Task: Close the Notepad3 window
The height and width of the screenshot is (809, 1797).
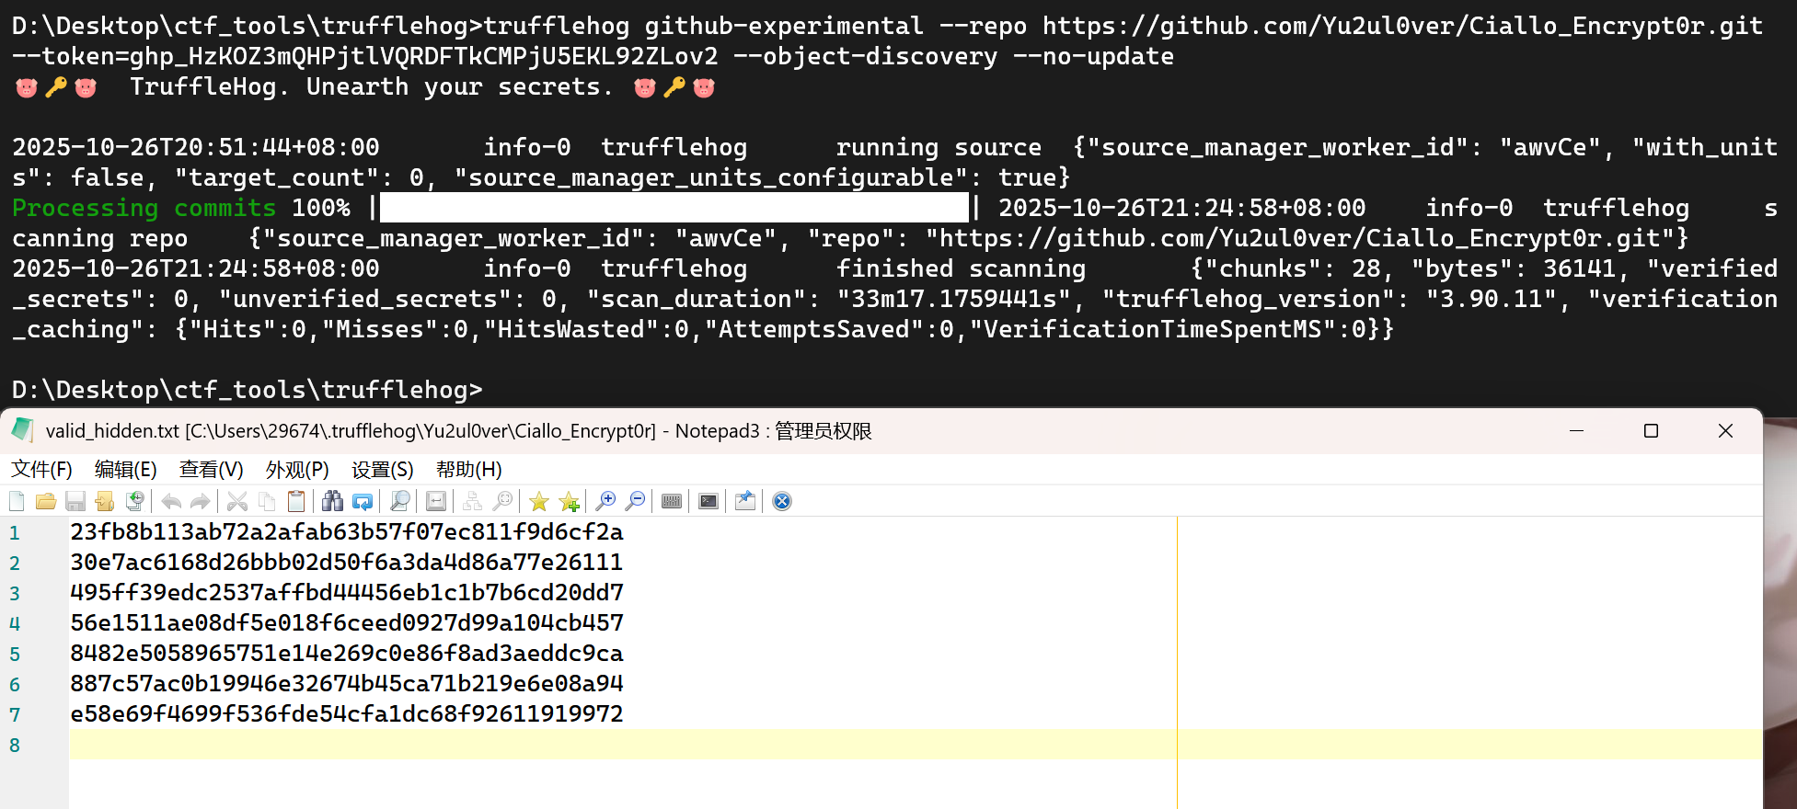Action: [1725, 430]
